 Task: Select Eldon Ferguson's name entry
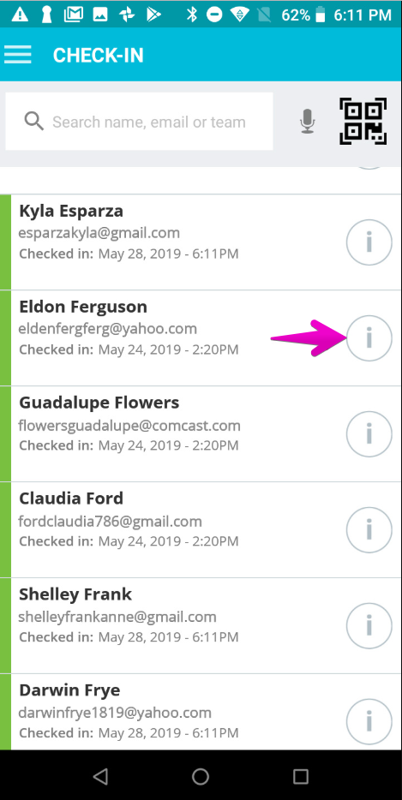tap(83, 307)
